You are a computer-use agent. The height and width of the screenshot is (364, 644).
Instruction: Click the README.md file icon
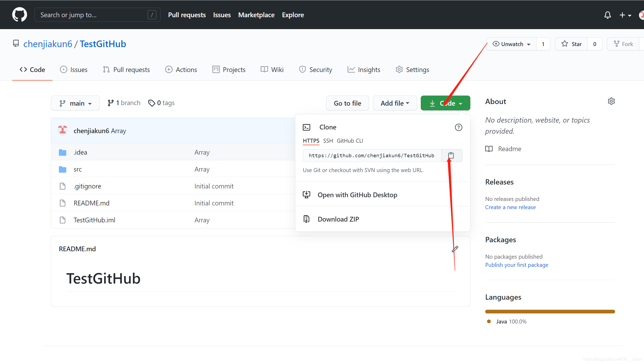[63, 203]
